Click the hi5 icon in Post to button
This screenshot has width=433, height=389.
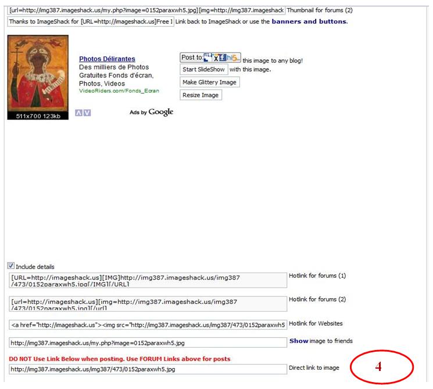pos(233,58)
